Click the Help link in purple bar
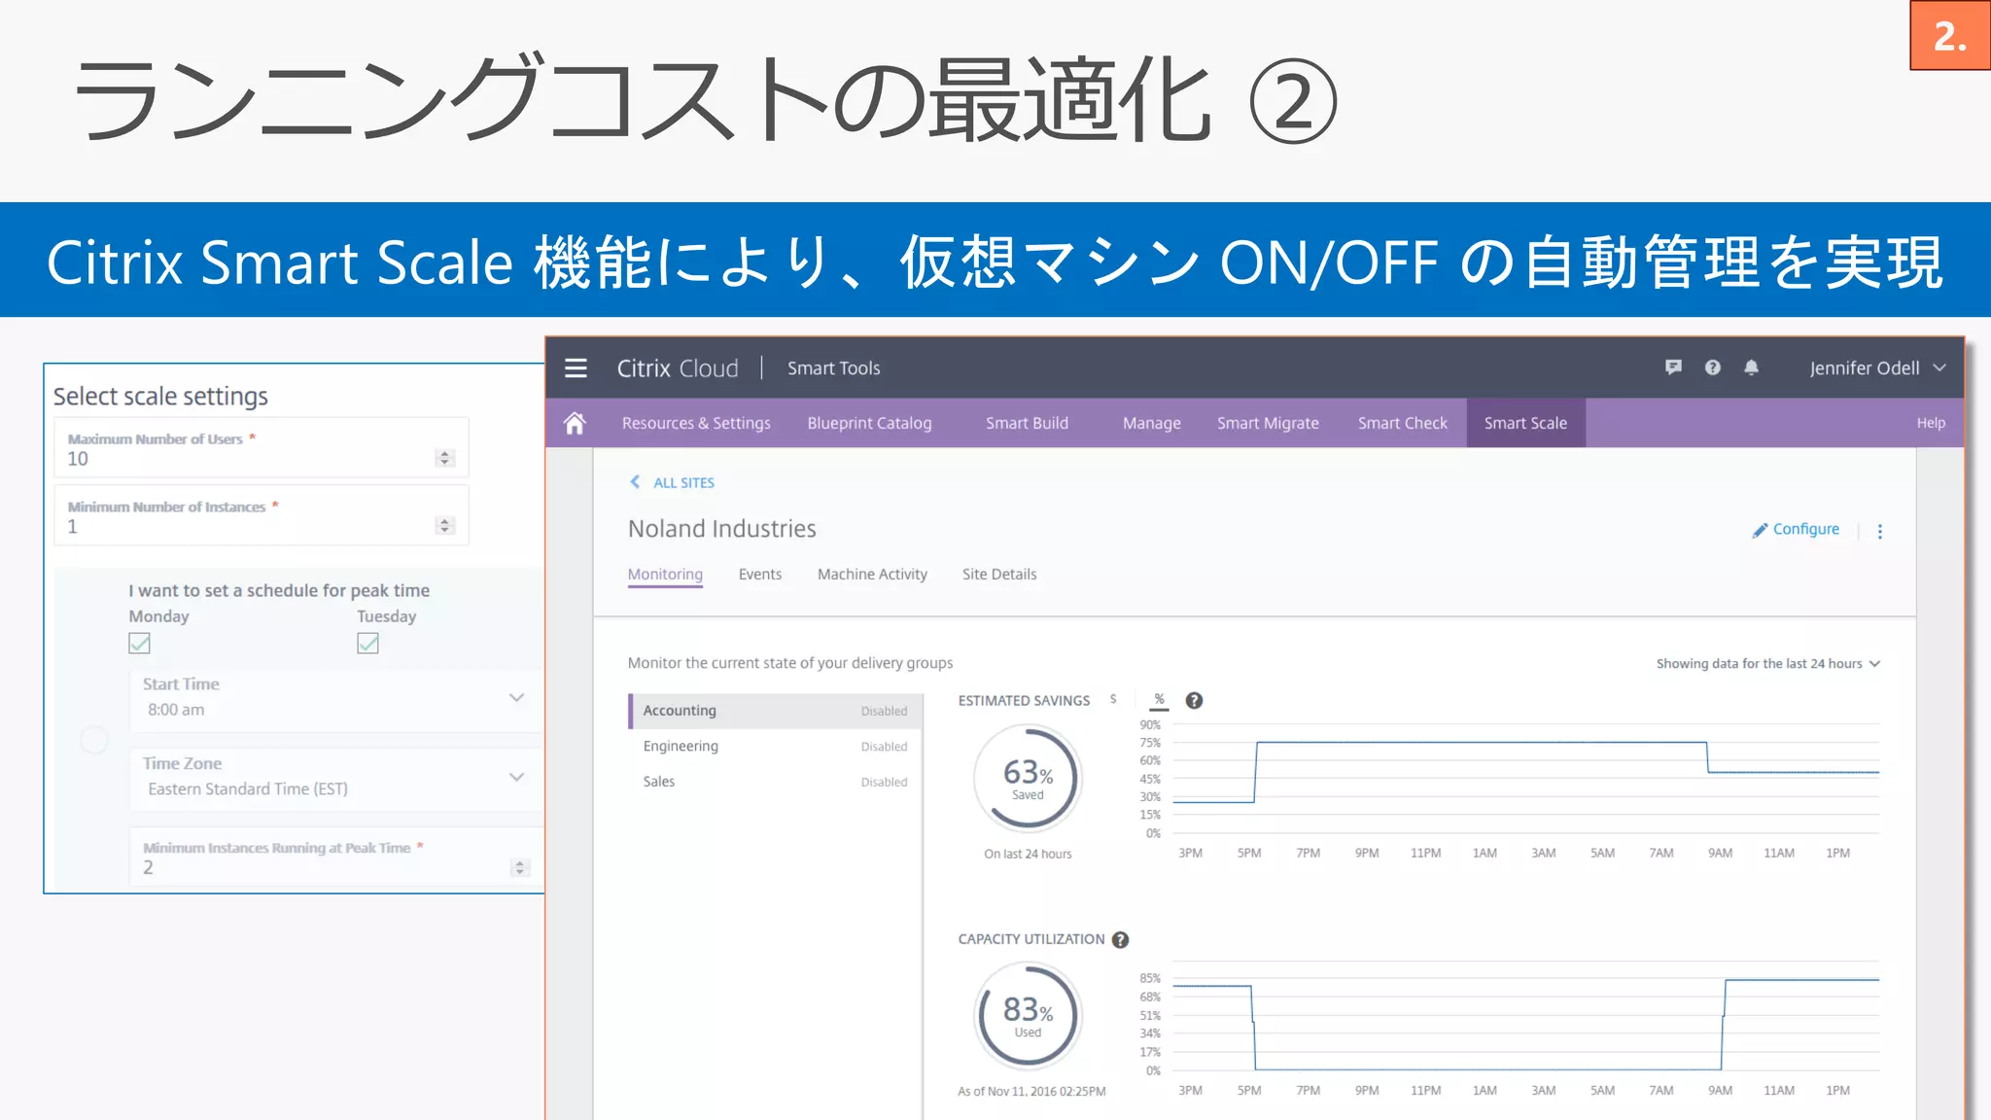Viewport: 1991px width, 1120px height. pyautogui.click(x=1931, y=423)
